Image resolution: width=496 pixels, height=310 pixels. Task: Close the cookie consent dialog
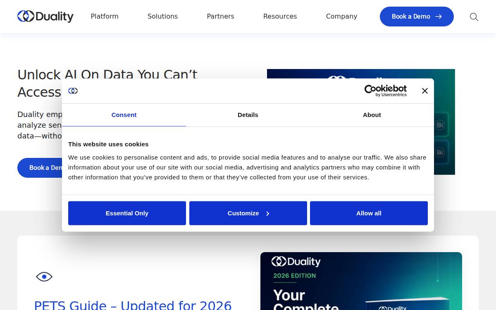click(x=424, y=91)
